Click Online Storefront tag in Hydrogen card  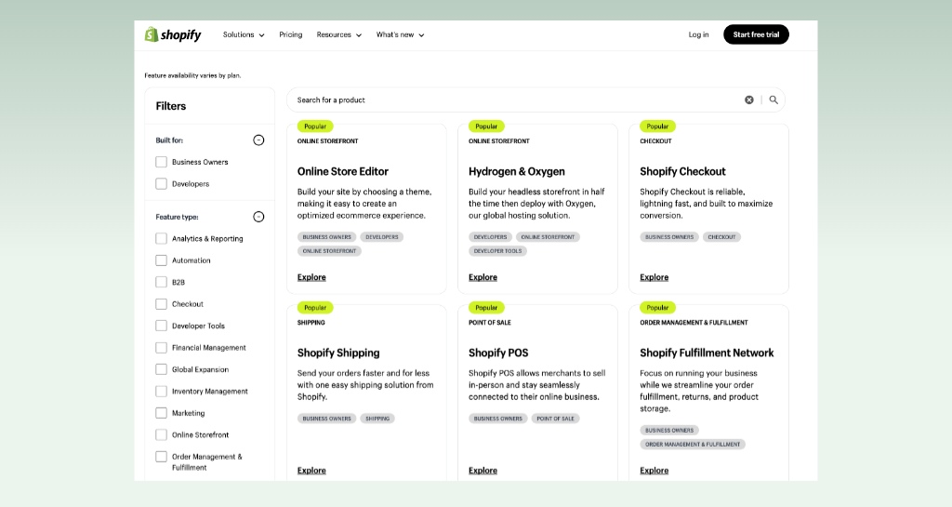tap(548, 237)
